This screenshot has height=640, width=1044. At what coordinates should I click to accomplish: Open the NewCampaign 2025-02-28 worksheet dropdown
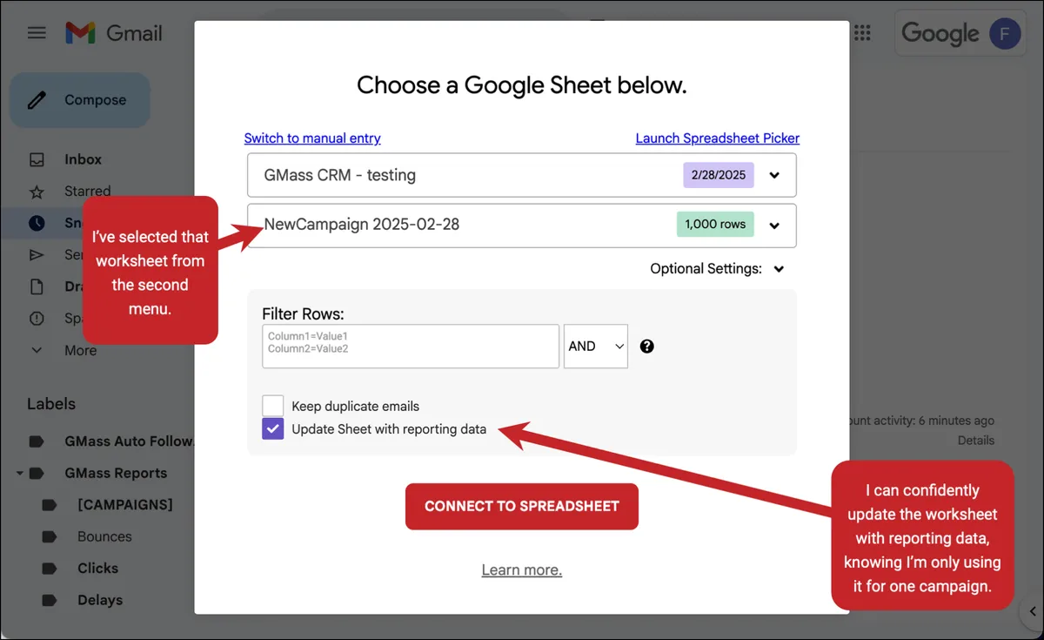point(522,226)
